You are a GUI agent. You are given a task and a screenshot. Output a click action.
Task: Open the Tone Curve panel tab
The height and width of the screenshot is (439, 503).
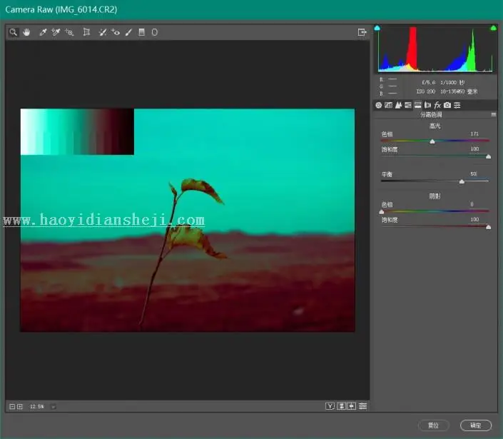[388, 105]
